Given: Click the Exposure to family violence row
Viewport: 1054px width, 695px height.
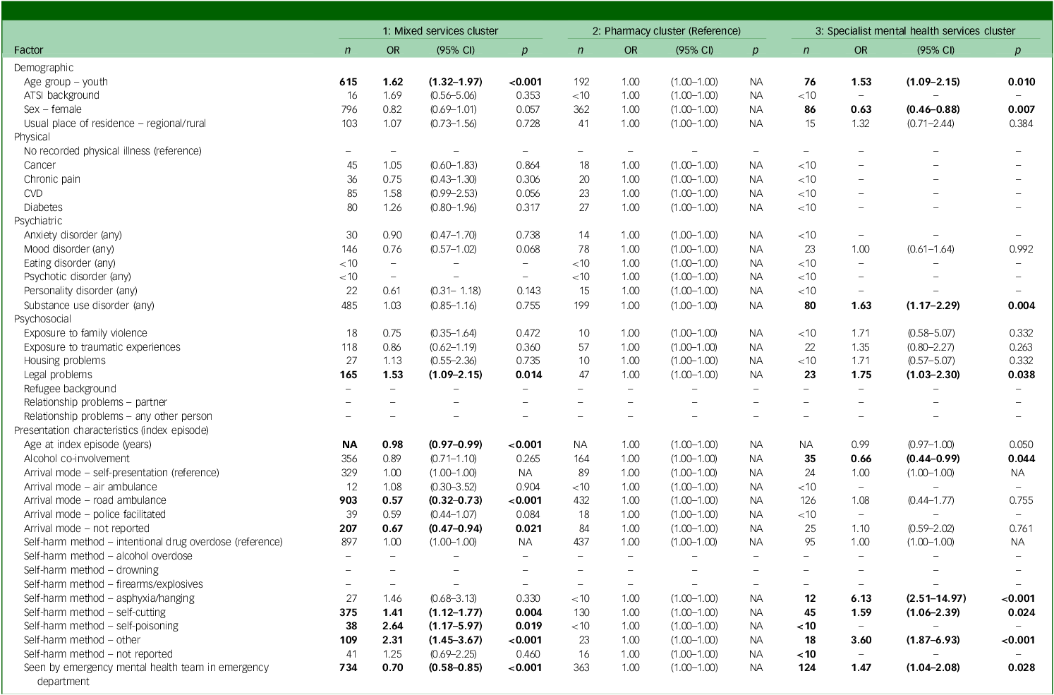Looking at the screenshot, I should pos(526,333).
